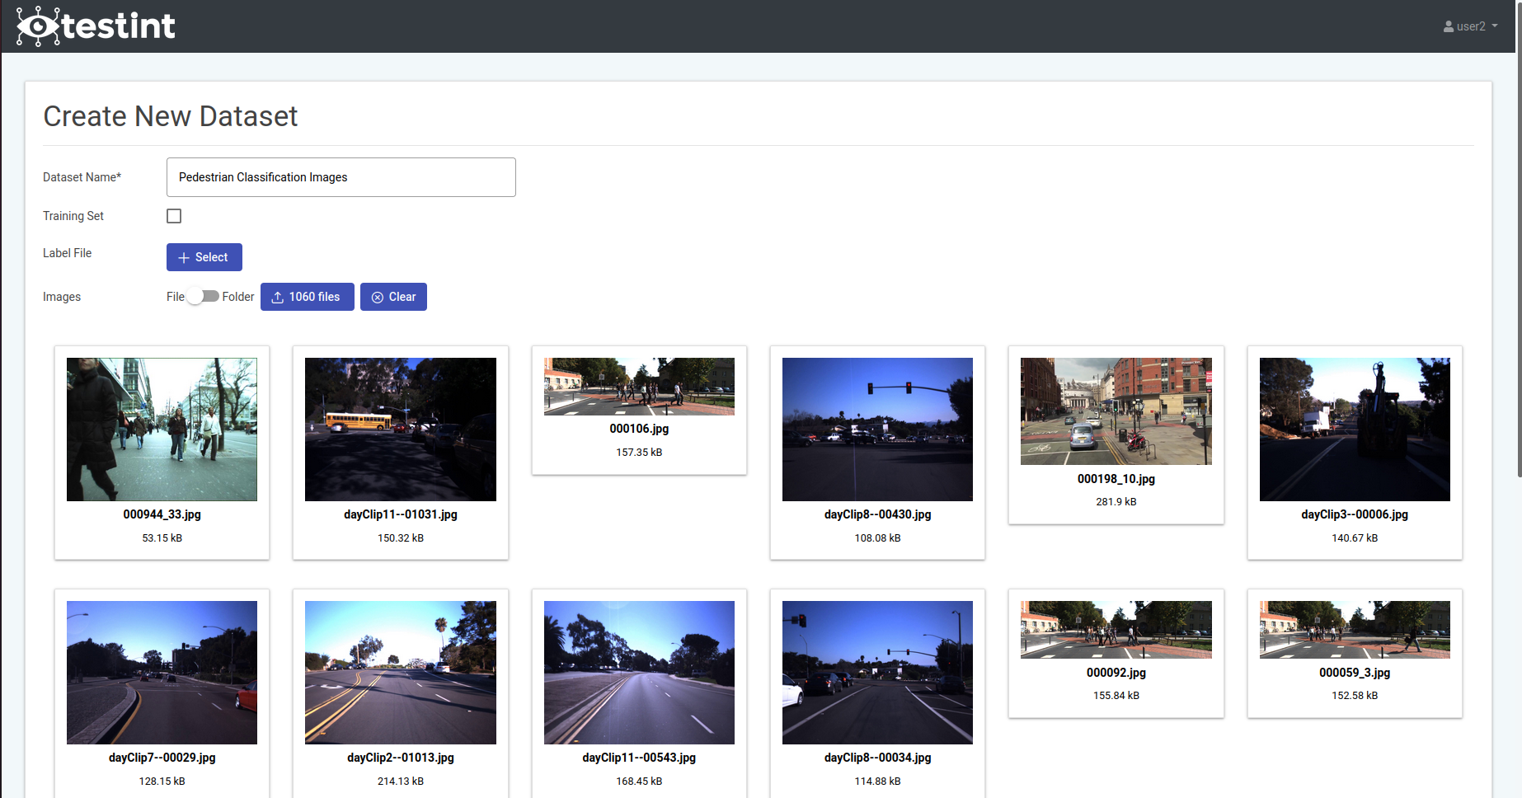Open thumbnail 000944_33.jpg
The width and height of the screenshot is (1522, 798).
pos(162,430)
